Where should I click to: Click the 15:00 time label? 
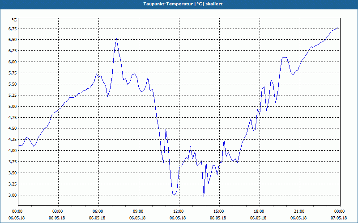pyautogui.click(x=219, y=211)
